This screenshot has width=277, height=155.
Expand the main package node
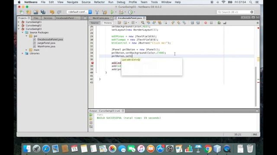26,50
